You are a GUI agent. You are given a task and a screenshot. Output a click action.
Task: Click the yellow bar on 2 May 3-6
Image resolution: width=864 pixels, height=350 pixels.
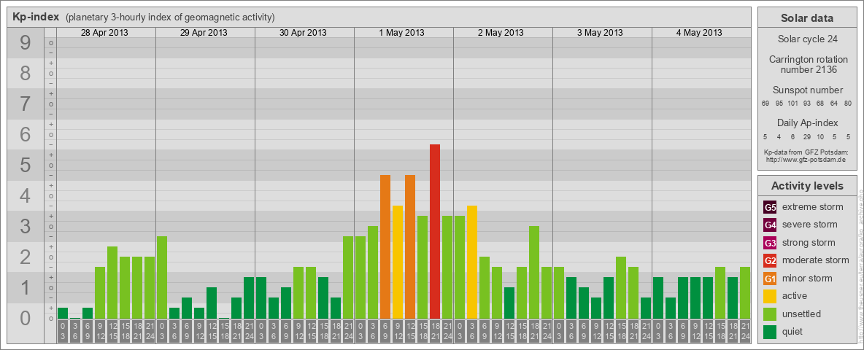[471, 262]
